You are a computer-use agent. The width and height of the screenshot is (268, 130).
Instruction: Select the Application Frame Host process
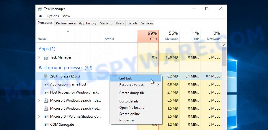[x=68, y=84]
